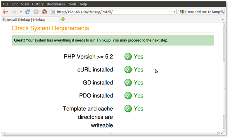Screen dimensions: 228x137
Task: Open the list all tabs dropdown
Action: [223, 20]
